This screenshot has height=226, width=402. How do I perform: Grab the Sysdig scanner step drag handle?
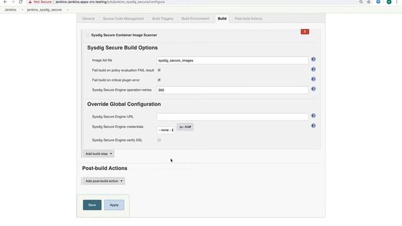(88, 35)
